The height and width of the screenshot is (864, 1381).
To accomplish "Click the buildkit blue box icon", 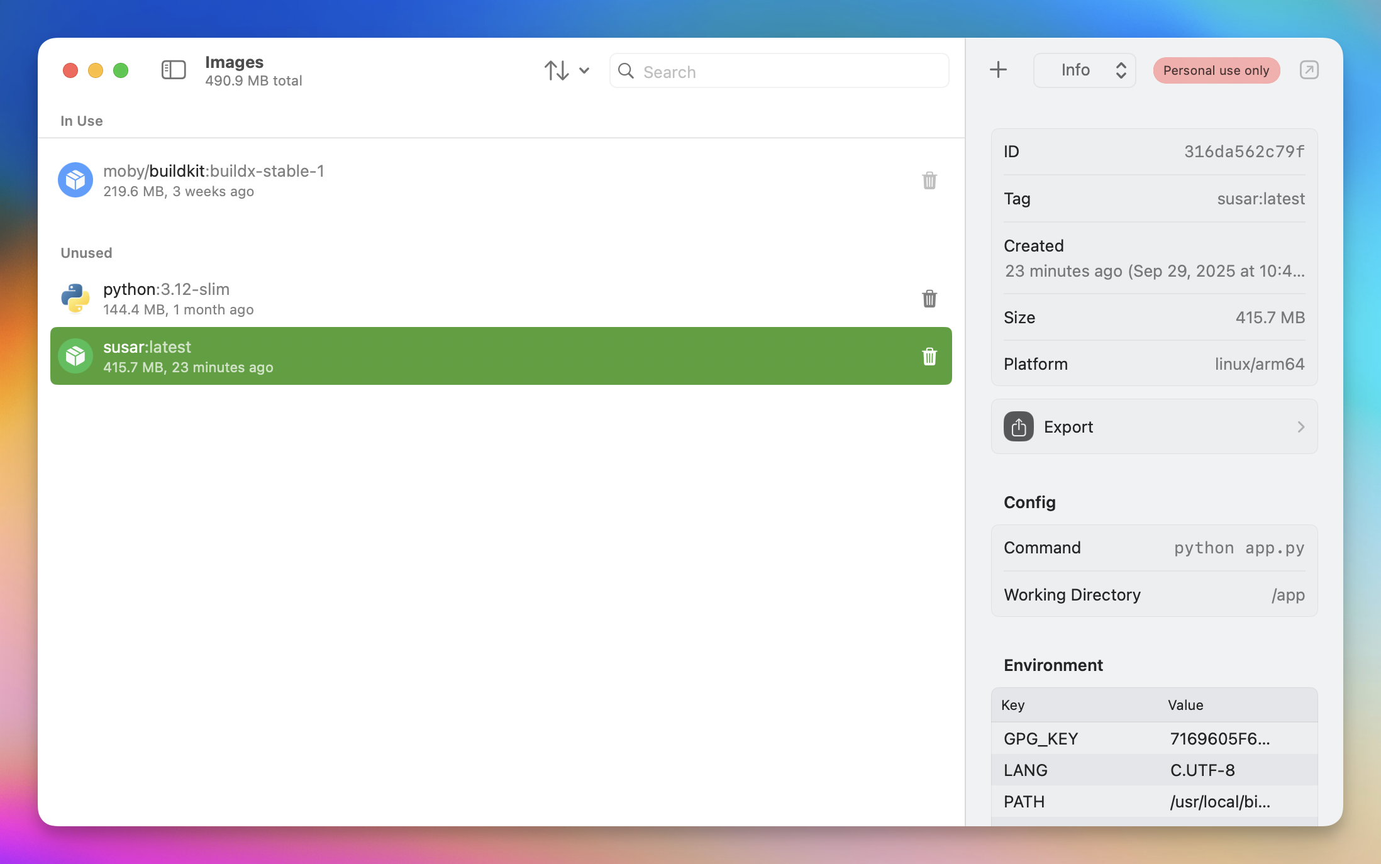I will click(75, 180).
